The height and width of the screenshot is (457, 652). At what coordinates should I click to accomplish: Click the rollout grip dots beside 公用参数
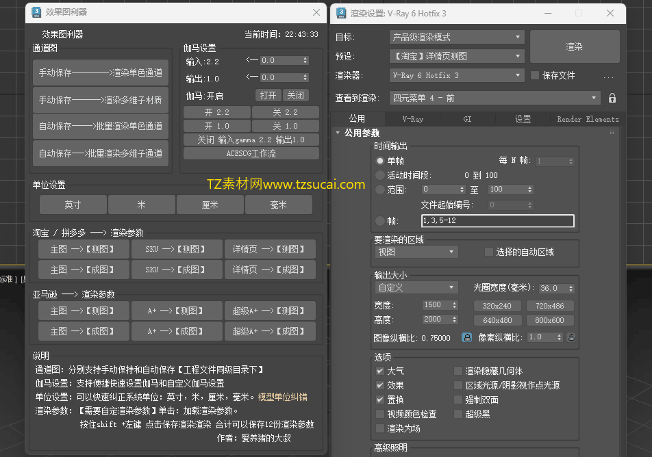point(612,133)
